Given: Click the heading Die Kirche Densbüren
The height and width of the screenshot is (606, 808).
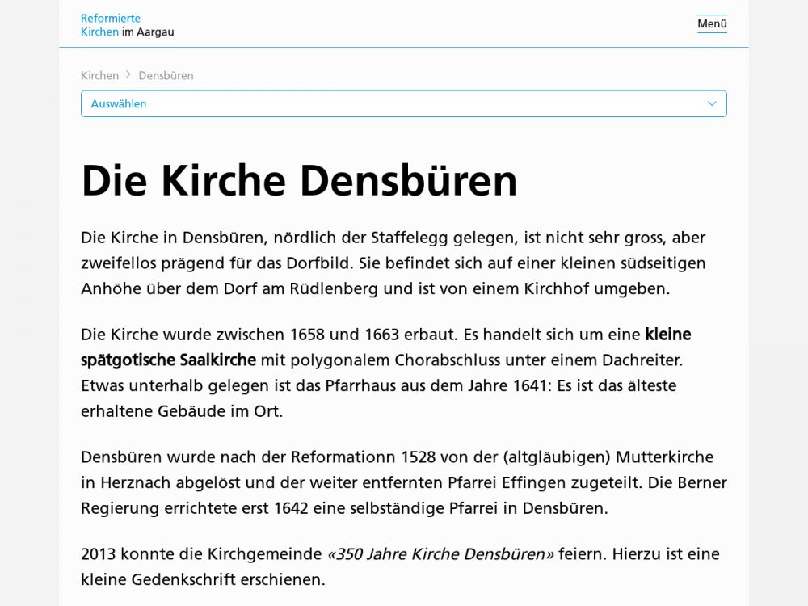Looking at the screenshot, I should click(x=299, y=180).
